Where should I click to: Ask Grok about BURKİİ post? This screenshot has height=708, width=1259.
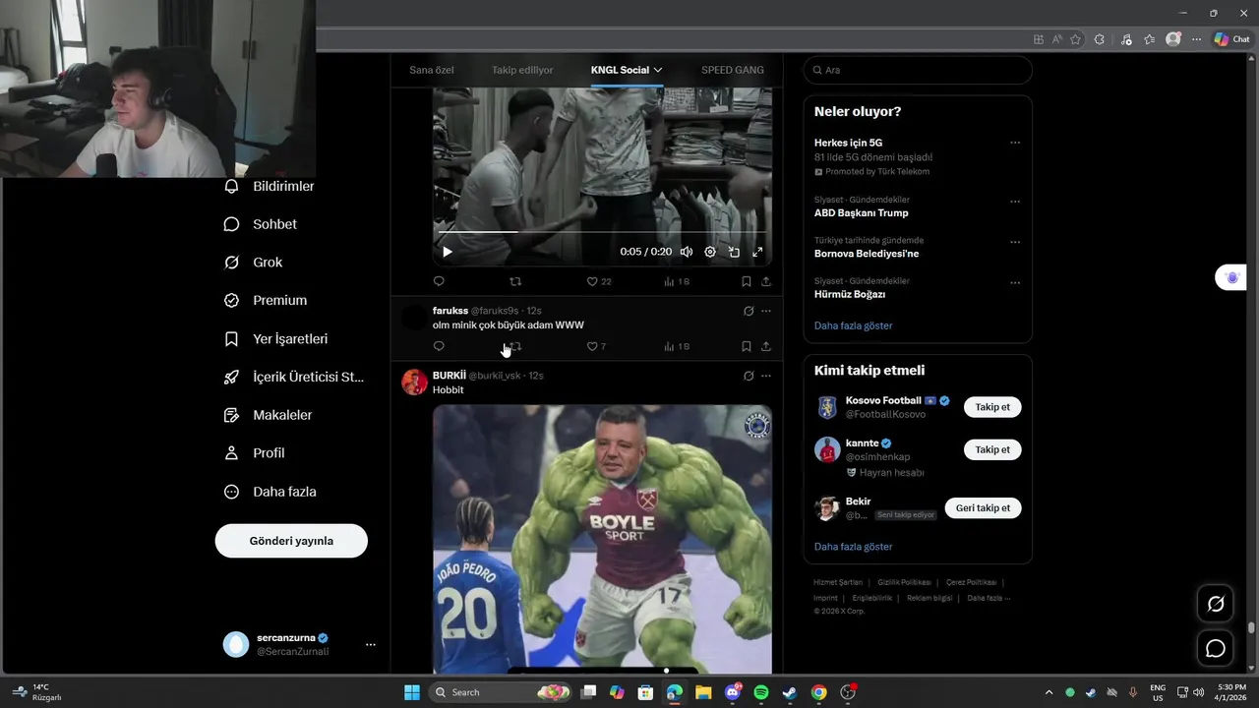click(x=749, y=376)
